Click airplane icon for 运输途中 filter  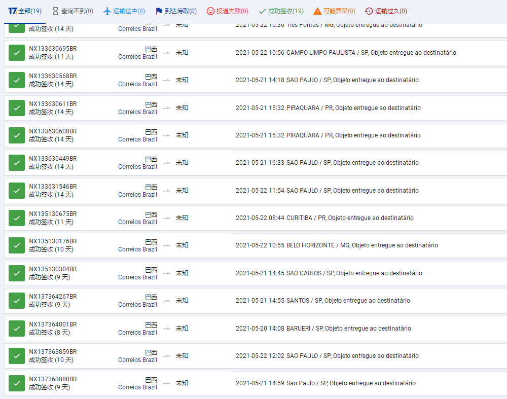coord(106,11)
